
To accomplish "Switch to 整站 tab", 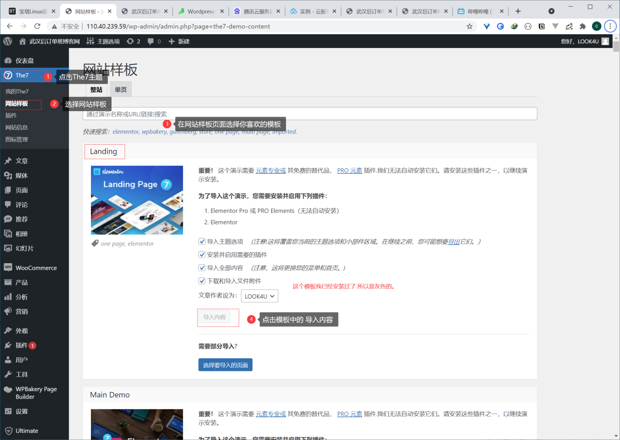I will pos(96,90).
